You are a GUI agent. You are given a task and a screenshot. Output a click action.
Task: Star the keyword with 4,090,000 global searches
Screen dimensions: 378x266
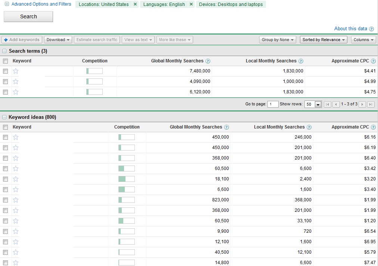click(16, 81)
